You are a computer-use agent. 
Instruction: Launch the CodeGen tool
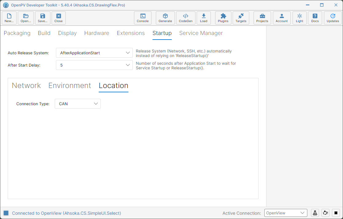coord(186,18)
